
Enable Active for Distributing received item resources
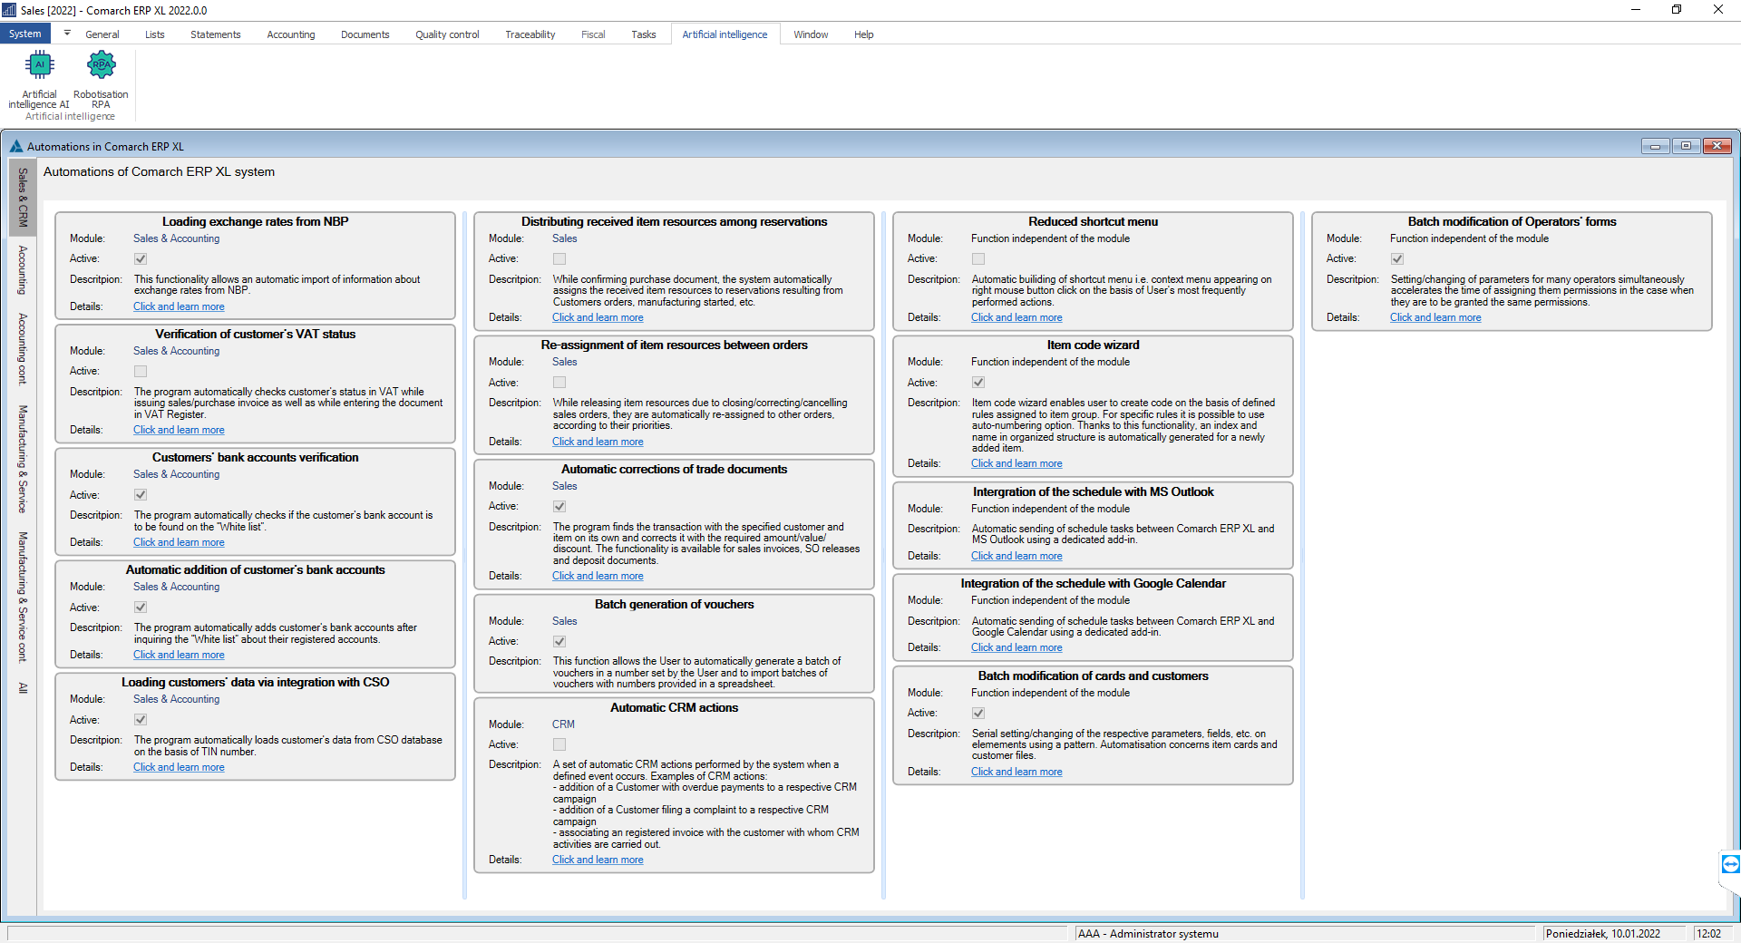click(x=559, y=259)
